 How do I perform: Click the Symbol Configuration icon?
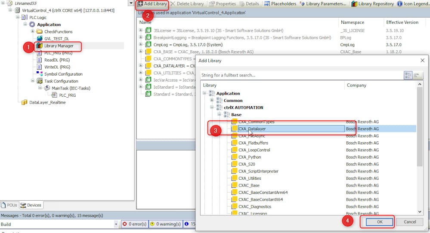pos(40,74)
